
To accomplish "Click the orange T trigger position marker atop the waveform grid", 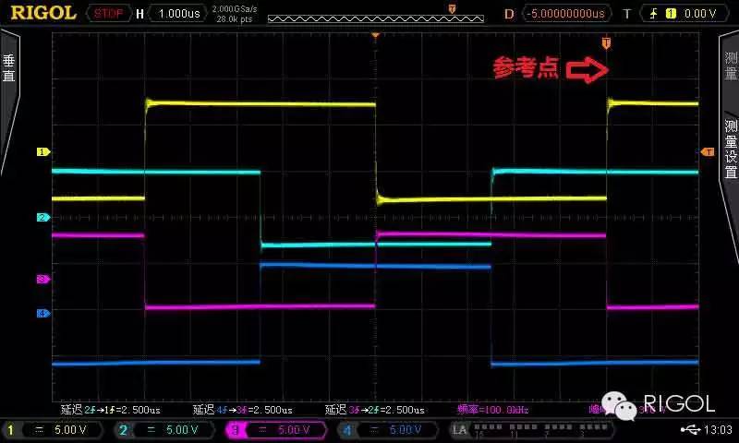I will tap(606, 43).
